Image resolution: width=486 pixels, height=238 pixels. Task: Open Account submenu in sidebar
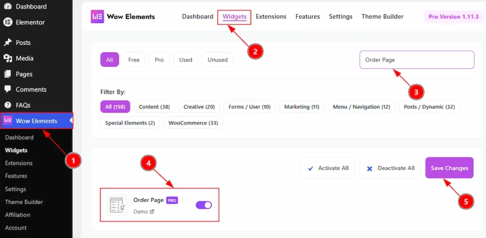point(16,228)
